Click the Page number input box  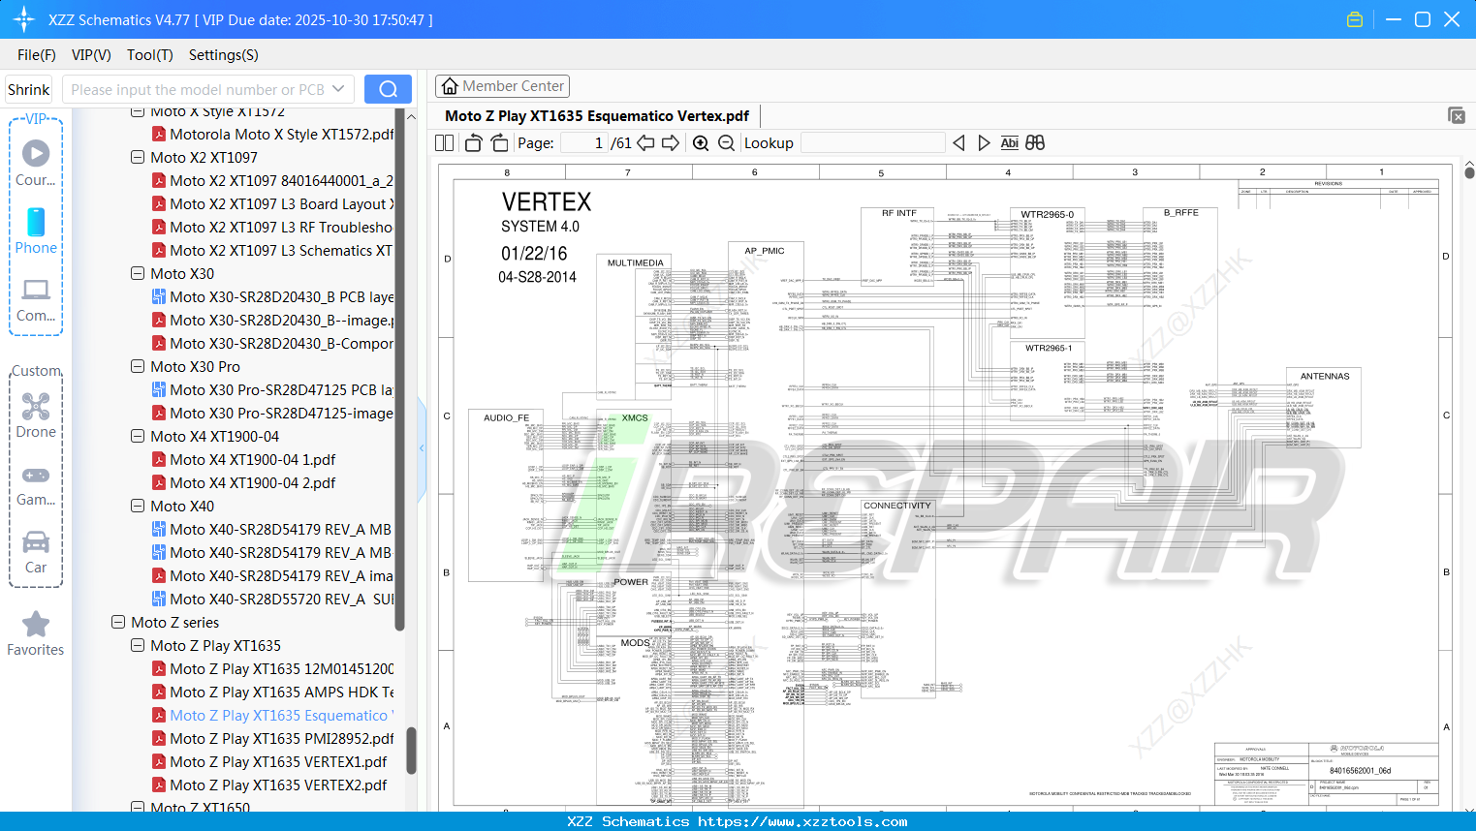pos(584,143)
